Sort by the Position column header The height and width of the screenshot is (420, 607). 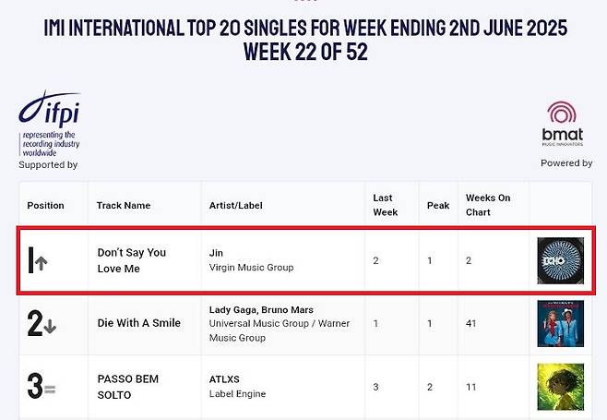coord(46,205)
